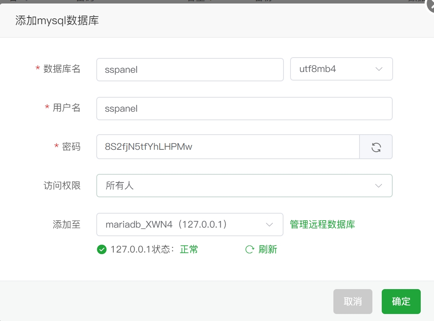The height and width of the screenshot is (321, 434).
Task: Click the 密码 field label
Action: pyautogui.click(x=71, y=147)
